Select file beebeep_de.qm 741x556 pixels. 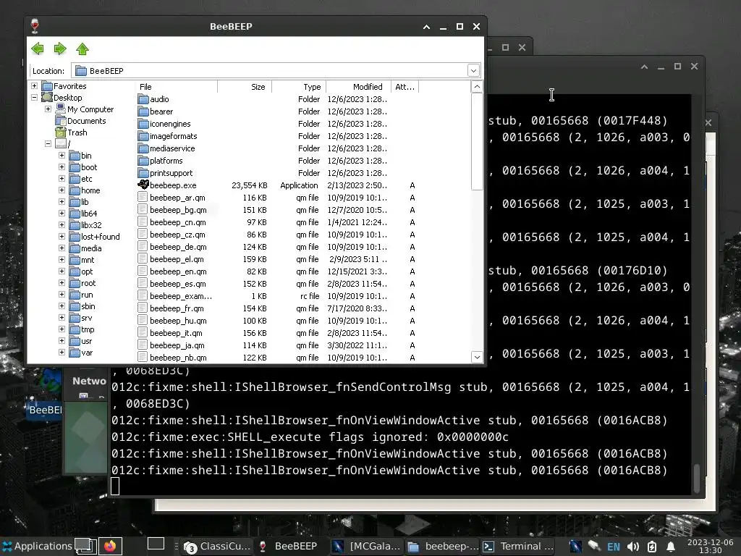(178, 247)
